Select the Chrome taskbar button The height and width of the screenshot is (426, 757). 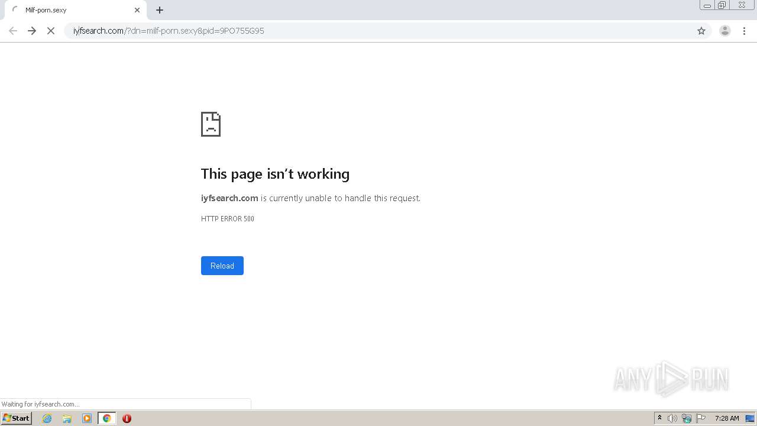[x=107, y=418]
